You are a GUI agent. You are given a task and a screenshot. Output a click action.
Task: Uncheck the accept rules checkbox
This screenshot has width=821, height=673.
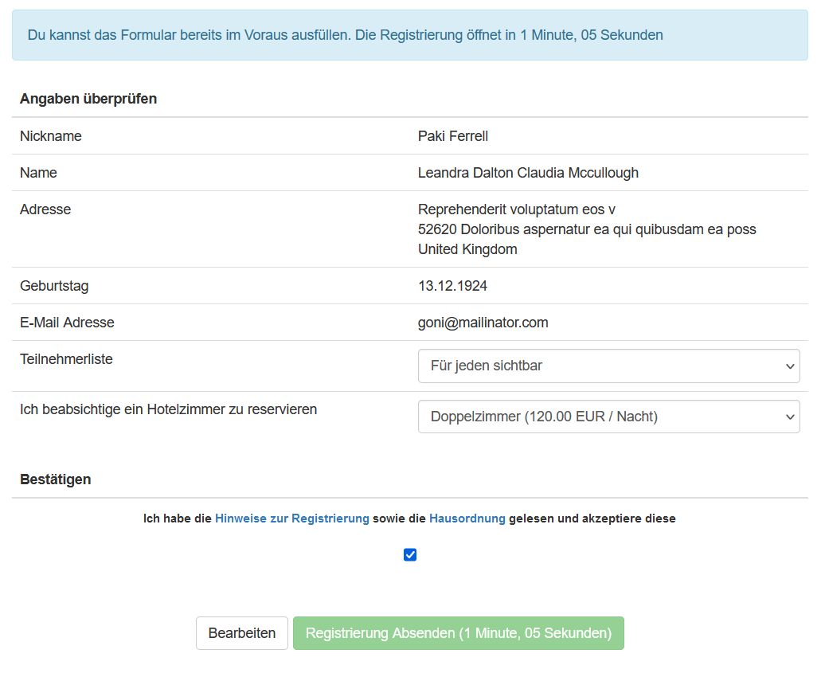(x=410, y=555)
